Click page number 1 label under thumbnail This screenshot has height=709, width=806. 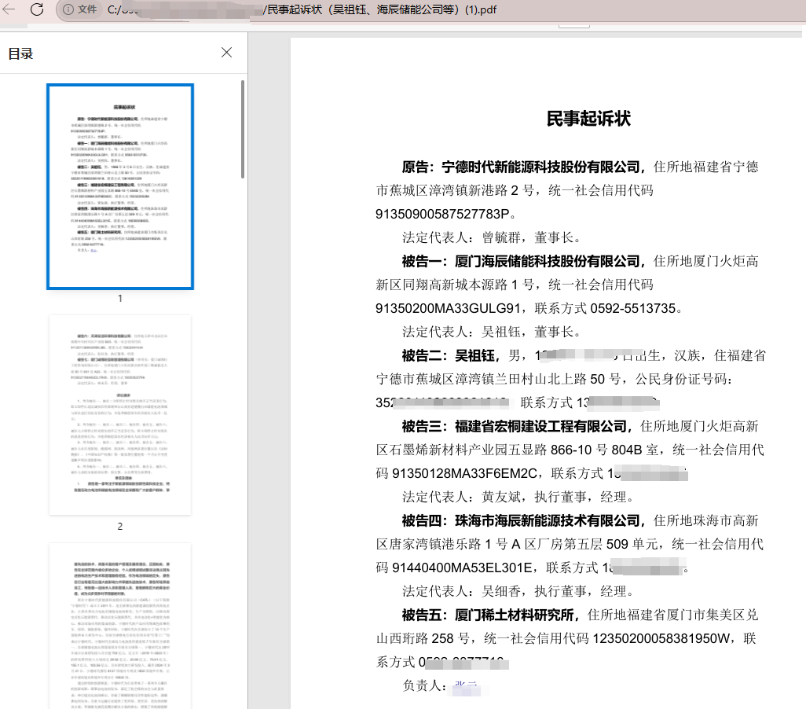click(x=119, y=299)
